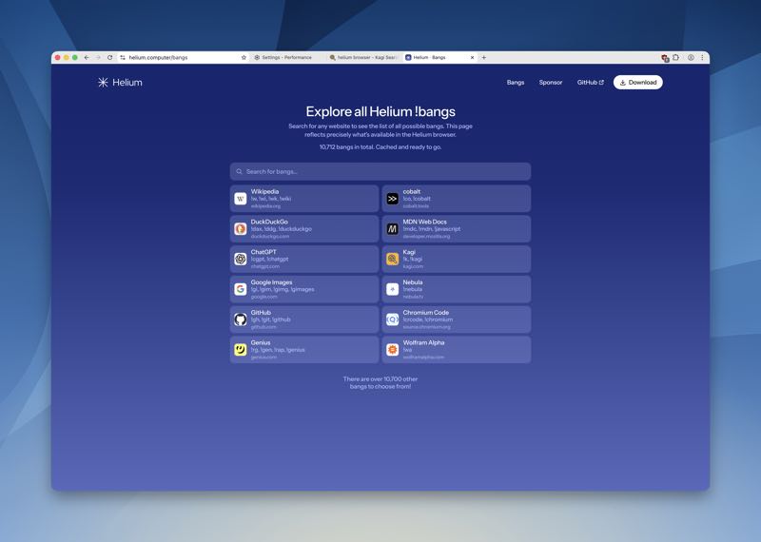761x542 pixels.
Task: Click the Helium wordmark in the header
Action: [127, 83]
